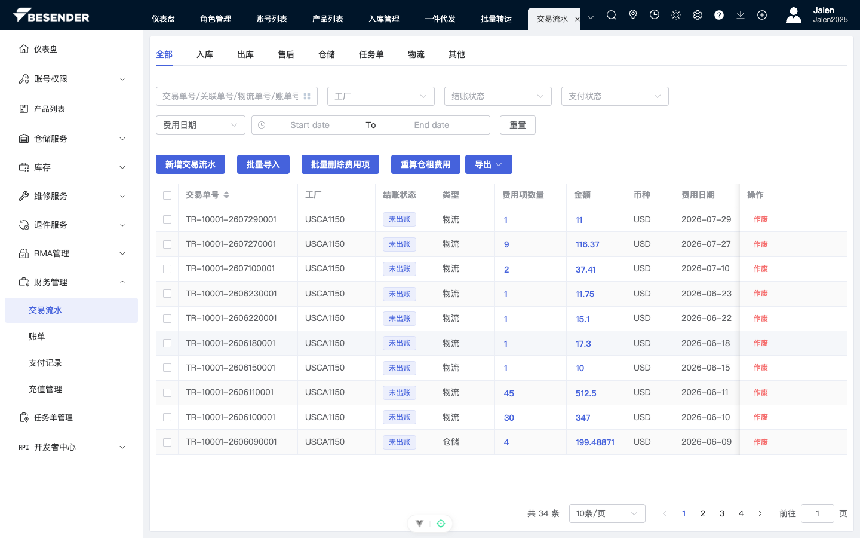Screen dimensions: 860x538
Task: Click the 财务管理 wallet icon
Action: tap(24, 282)
